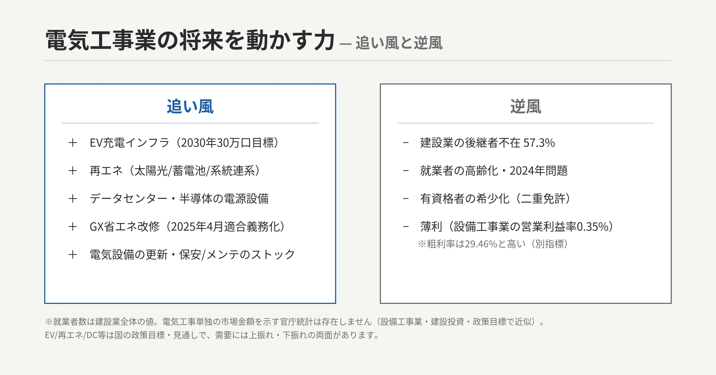716x375 pixels.
Task: Click the footnote starting EV/再エネ/DC等は国の政策目標
Action: point(212,335)
